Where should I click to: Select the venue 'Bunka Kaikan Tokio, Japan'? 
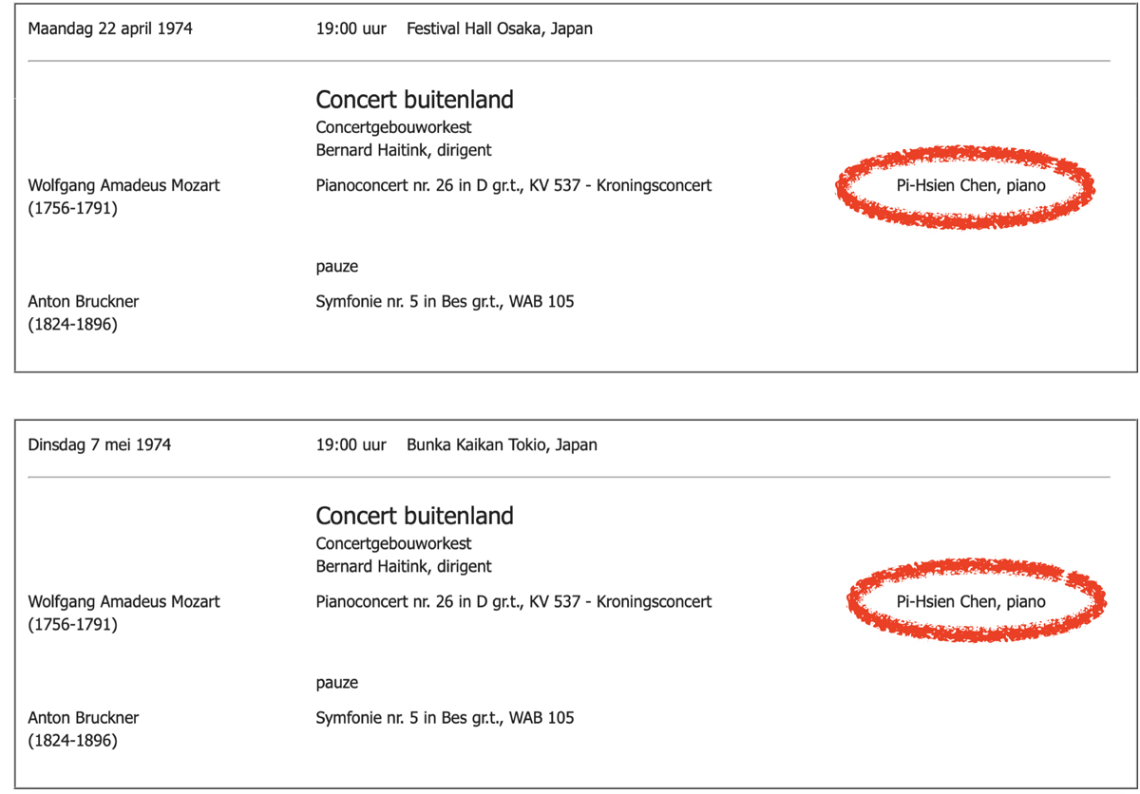click(502, 444)
